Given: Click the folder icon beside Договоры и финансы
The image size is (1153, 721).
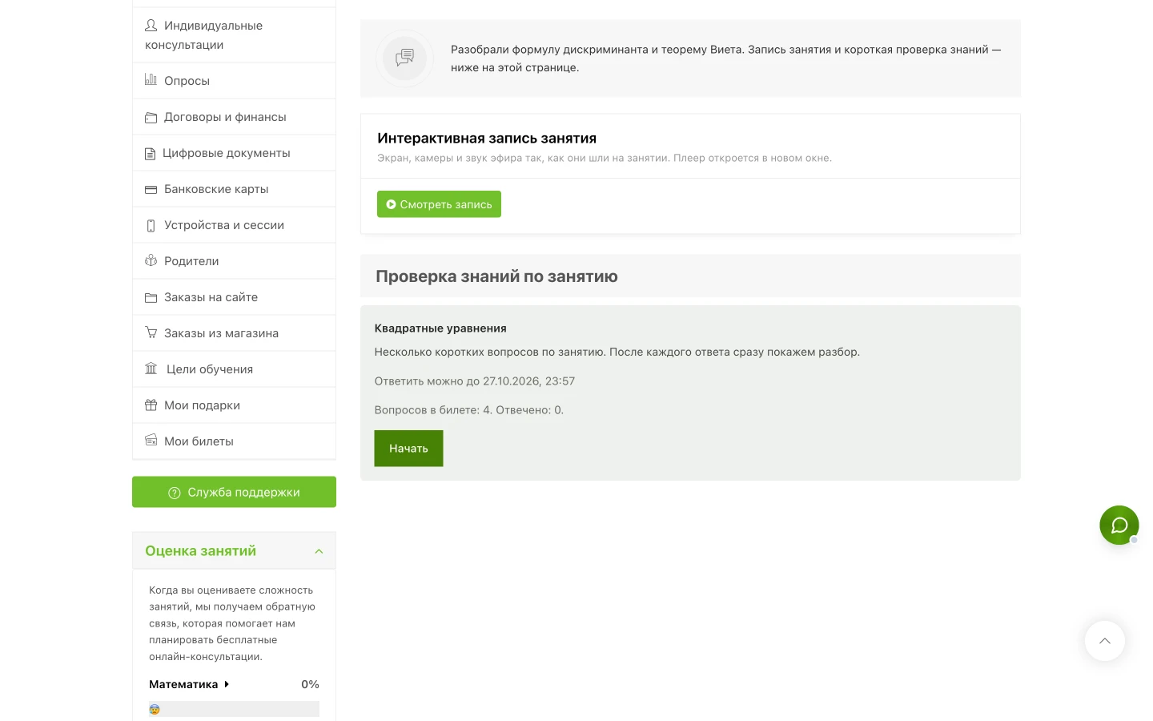Looking at the screenshot, I should click(x=151, y=118).
